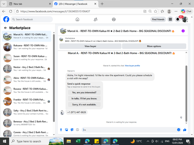Open Sticky Notes from the taskbar
This screenshot has width=194, height=145.
pyautogui.click(x=97, y=141)
